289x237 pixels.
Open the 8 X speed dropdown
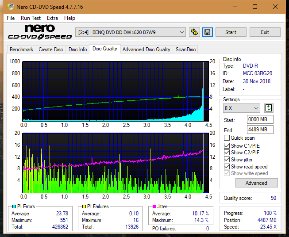242,108
